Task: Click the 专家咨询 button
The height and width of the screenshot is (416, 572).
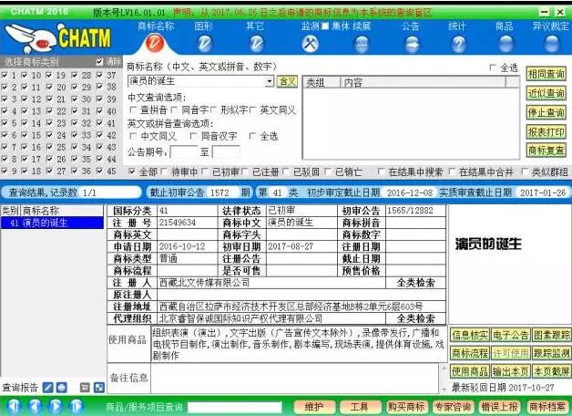Action: pos(453,407)
